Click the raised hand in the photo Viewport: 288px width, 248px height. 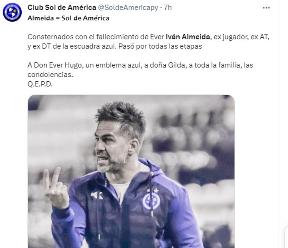tap(56, 189)
